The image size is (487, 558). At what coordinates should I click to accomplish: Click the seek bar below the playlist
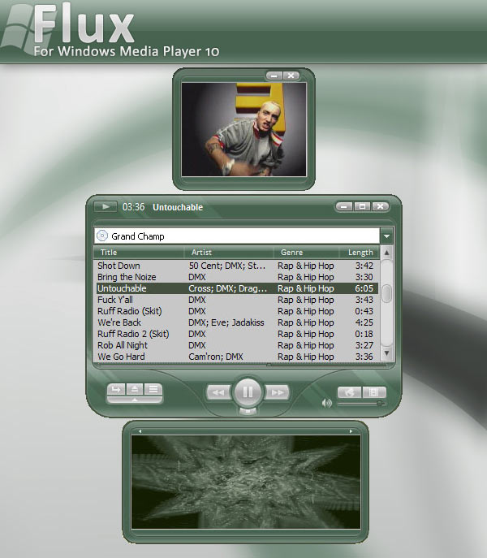click(x=242, y=366)
